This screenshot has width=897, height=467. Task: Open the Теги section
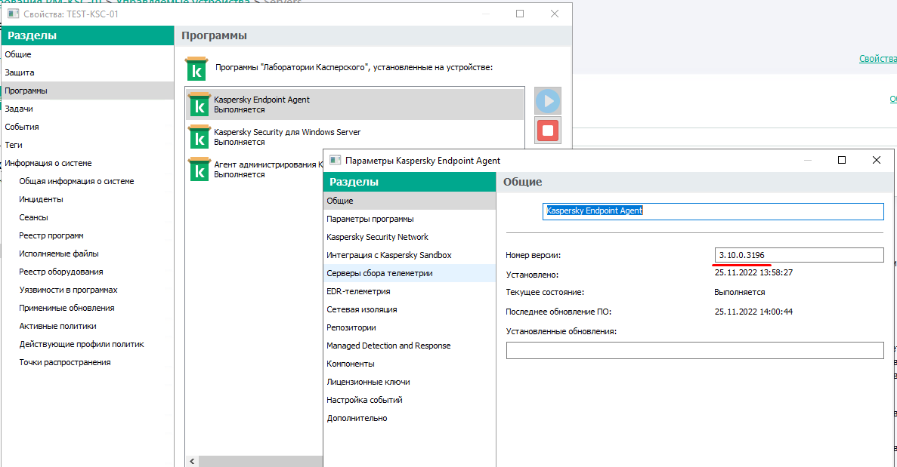(x=88, y=145)
